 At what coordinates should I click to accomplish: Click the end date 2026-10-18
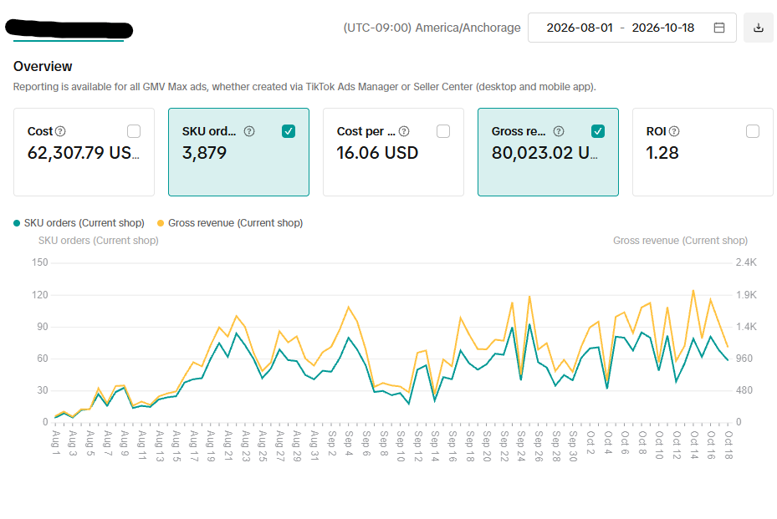[x=663, y=28]
